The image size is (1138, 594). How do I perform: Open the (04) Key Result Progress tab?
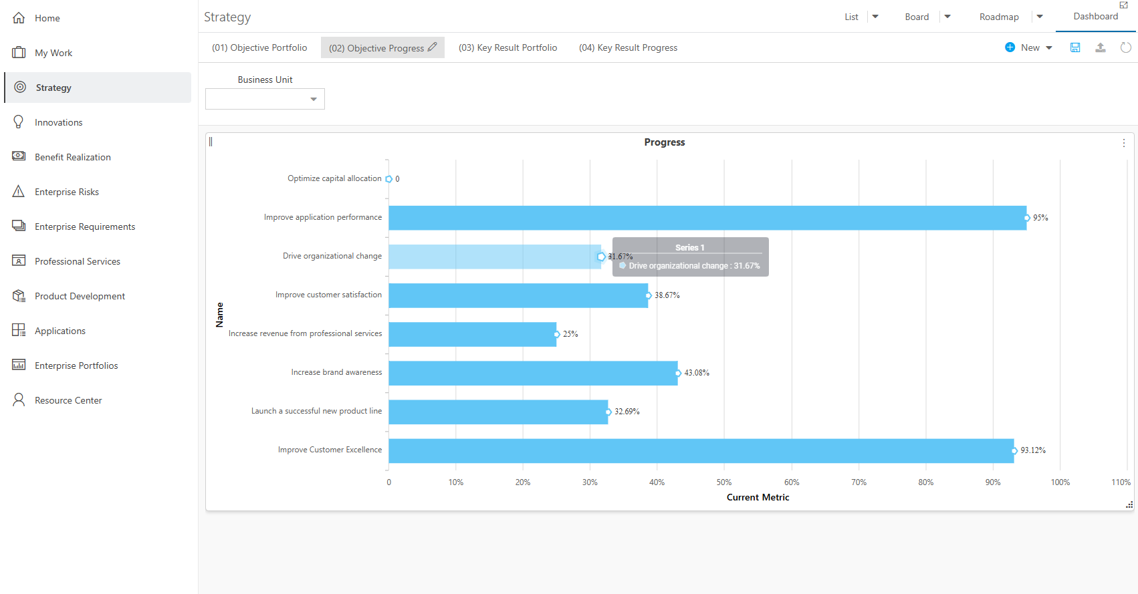[628, 47]
